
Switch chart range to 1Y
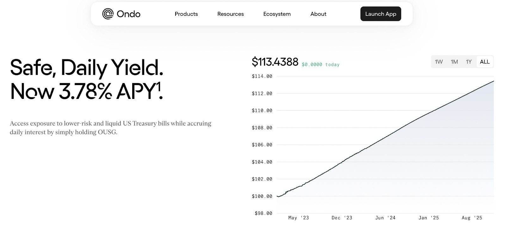[x=469, y=62]
